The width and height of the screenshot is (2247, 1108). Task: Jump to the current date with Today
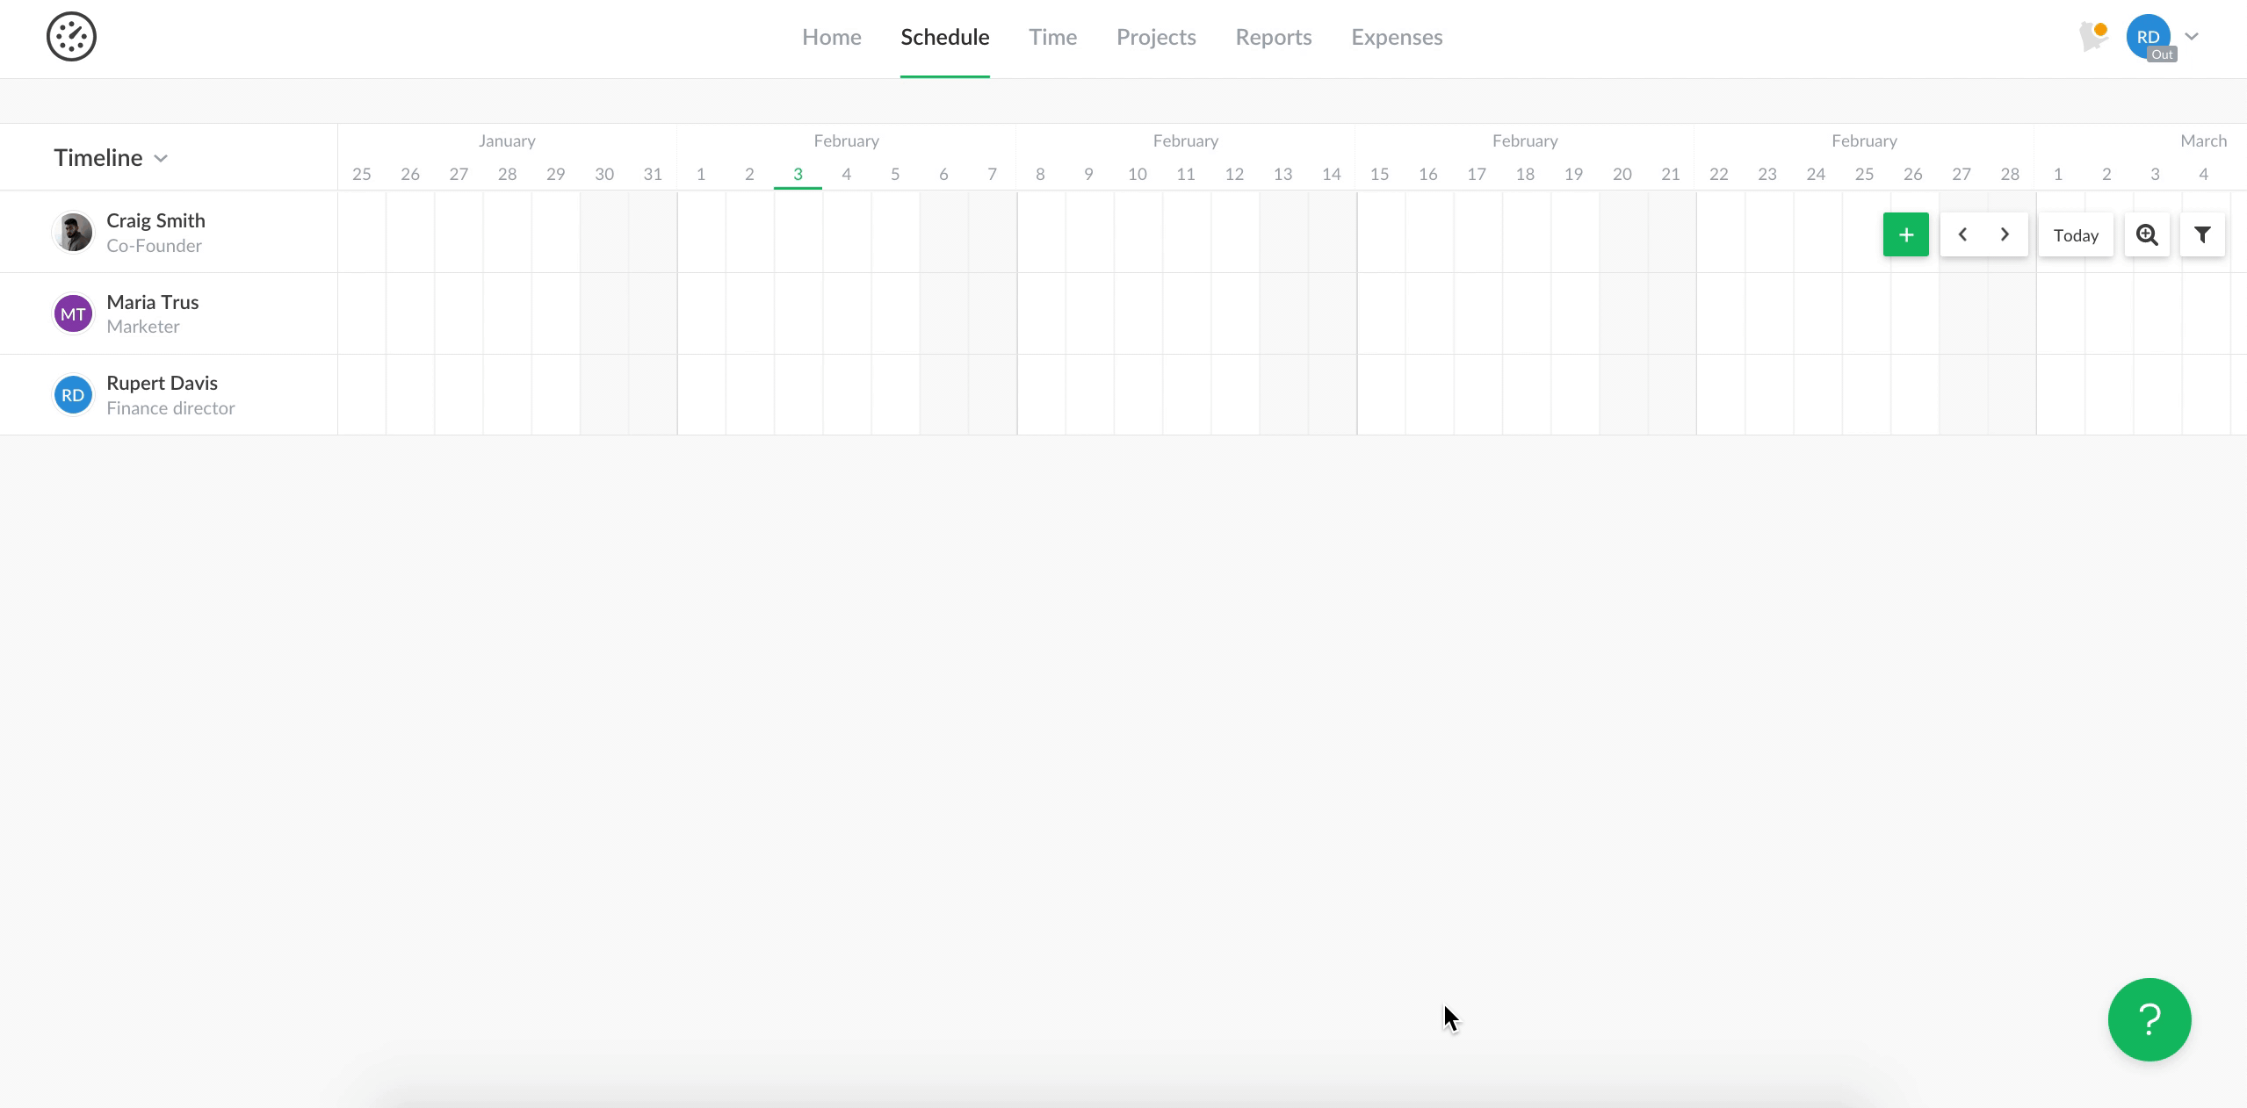point(2075,234)
